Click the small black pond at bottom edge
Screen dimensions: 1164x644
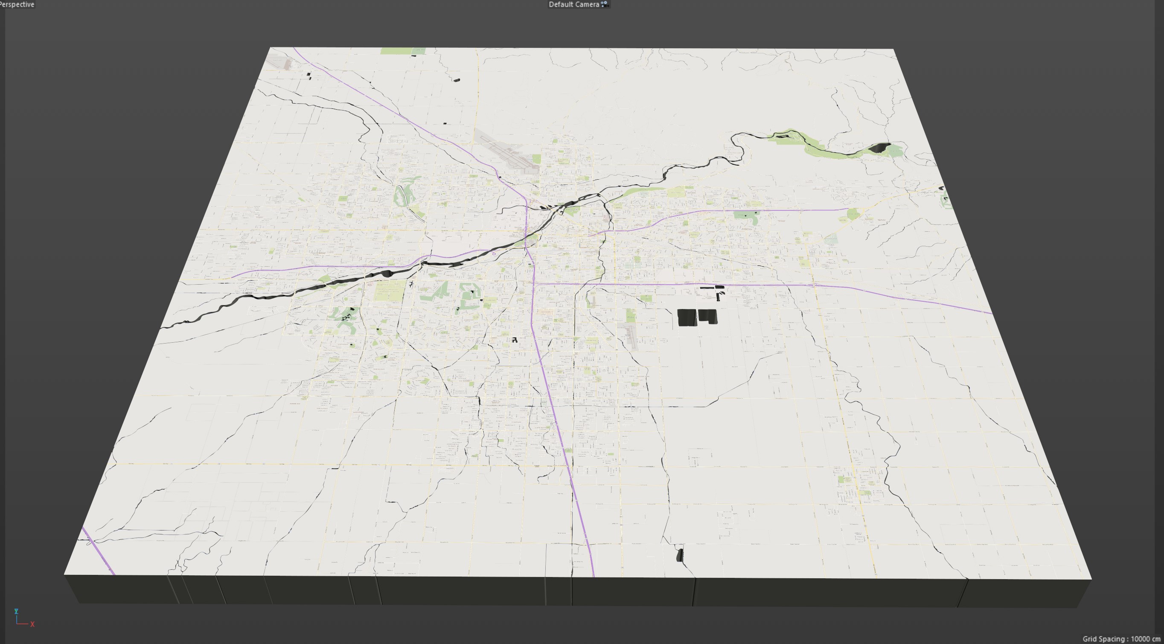tap(679, 554)
